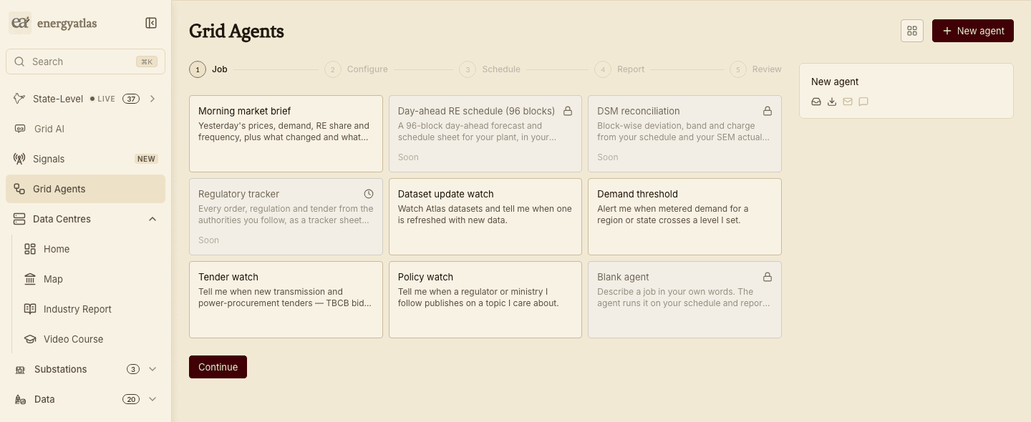Screen dimensions: 1031x422
Task: Click the Blank agent card title
Action: point(623,277)
